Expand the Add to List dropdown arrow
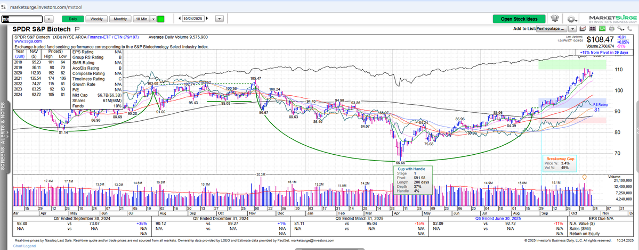 pyautogui.click(x=572, y=29)
